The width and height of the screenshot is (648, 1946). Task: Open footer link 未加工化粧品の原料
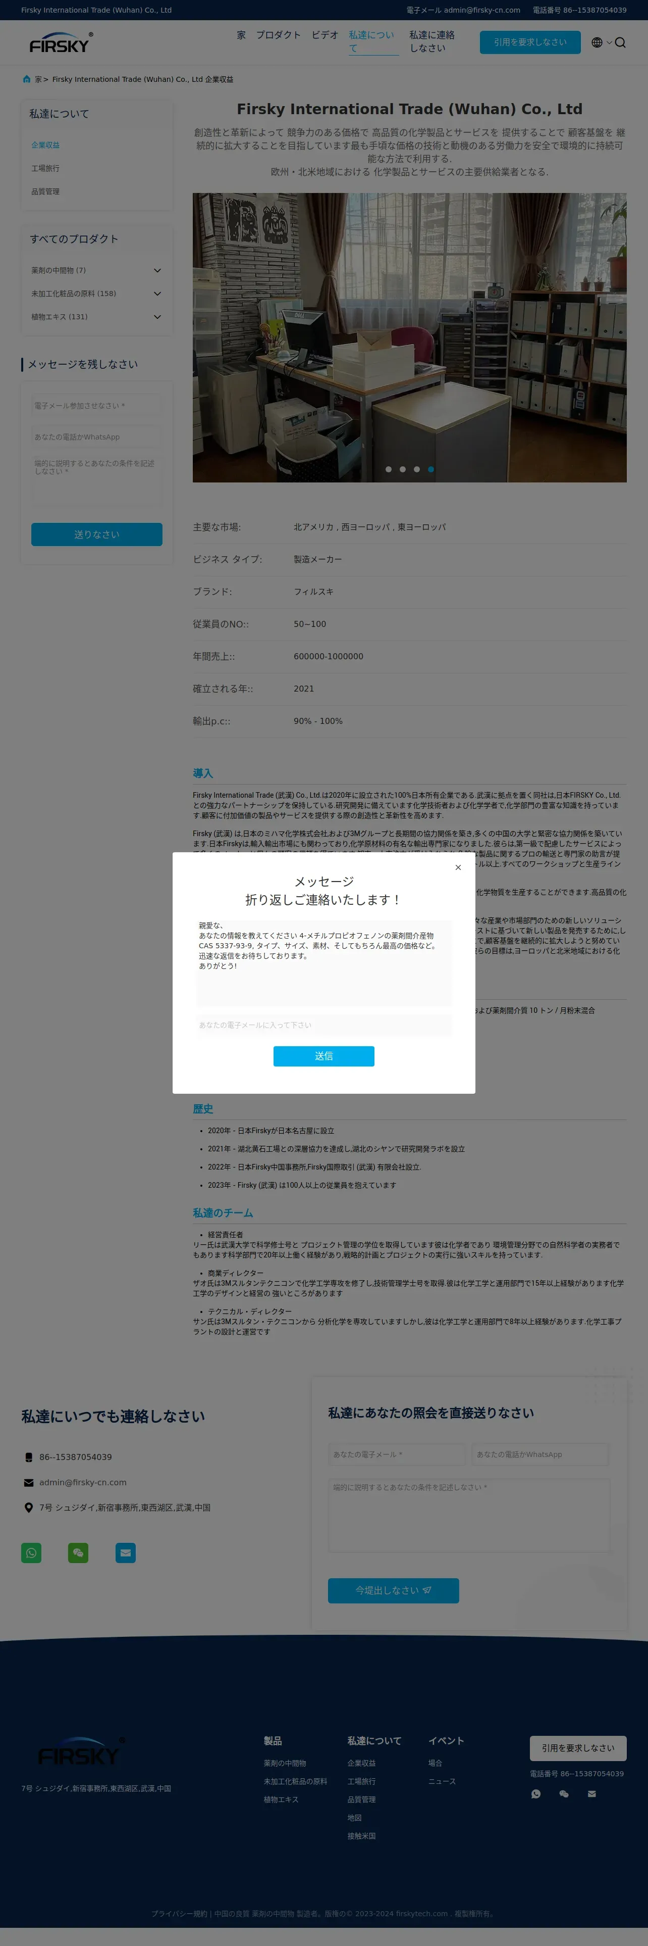click(x=295, y=1781)
